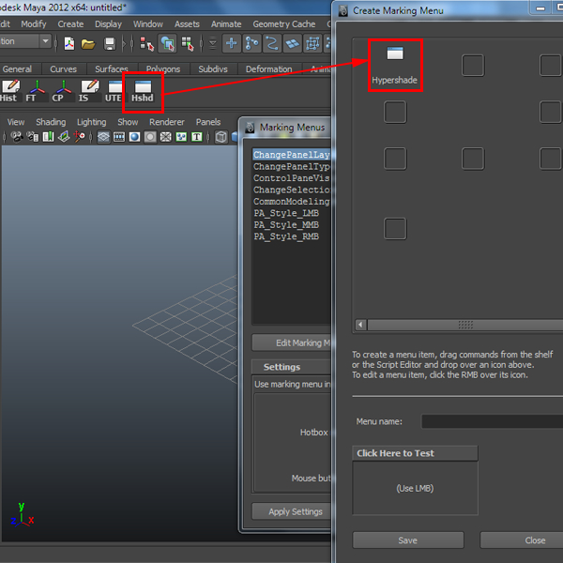The height and width of the screenshot is (563, 563).
Task: Click the Hshd Hypershade shelf button
Action: 143,90
